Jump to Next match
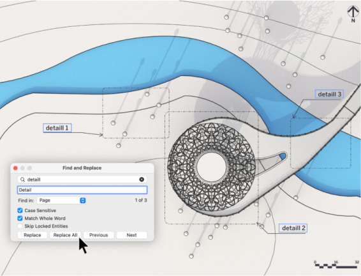Viewport: 361px width, 276px height. point(131,235)
